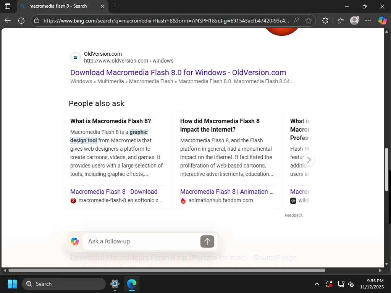Close the macromedia flash 8 tab
Screen dimensions: 391x293
click(x=102, y=6)
